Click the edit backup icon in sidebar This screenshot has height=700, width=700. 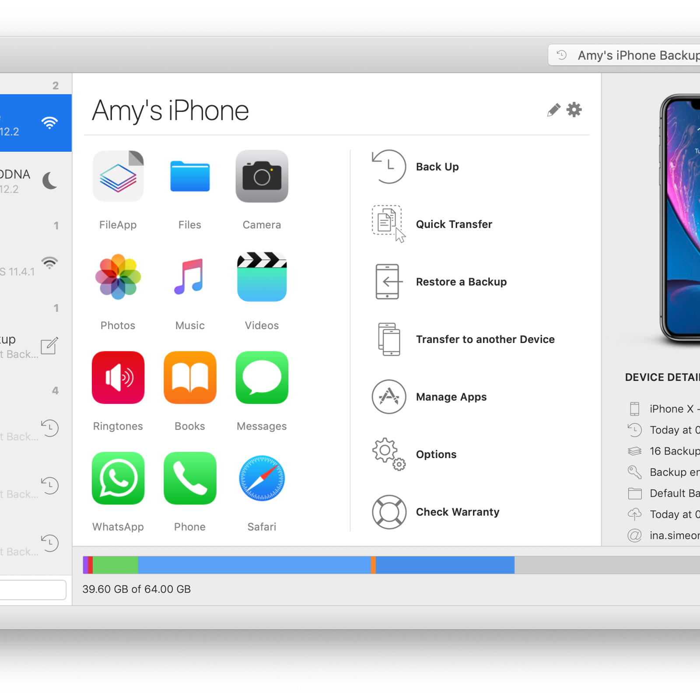(x=49, y=346)
